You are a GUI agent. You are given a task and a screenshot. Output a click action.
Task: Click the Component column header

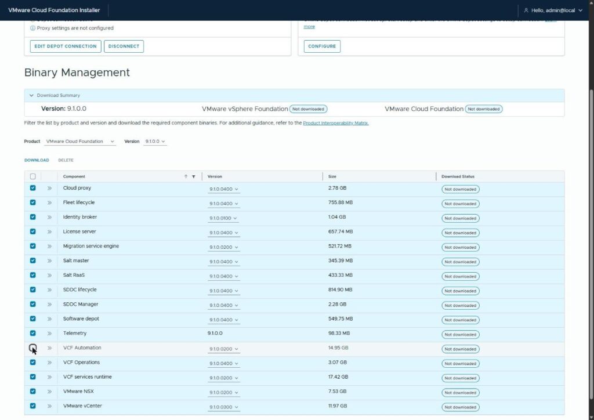pyautogui.click(x=74, y=176)
